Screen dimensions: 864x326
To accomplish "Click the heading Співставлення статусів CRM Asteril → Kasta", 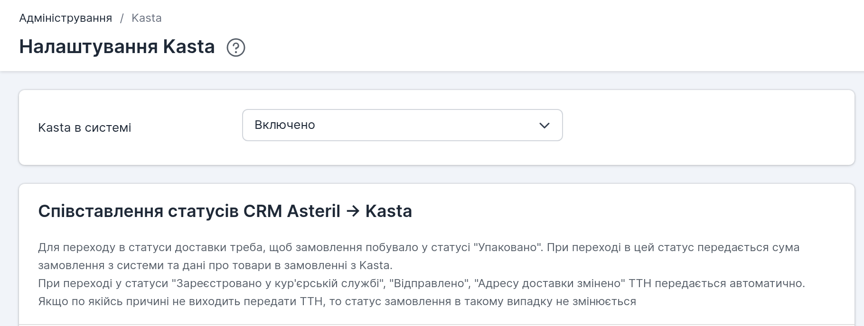I will coord(225,211).
